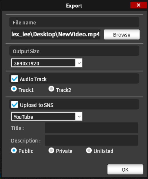Viewport: 148px width, 179px height.
Task: Select the Track1 radio button
Action: [x=14, y=89]
